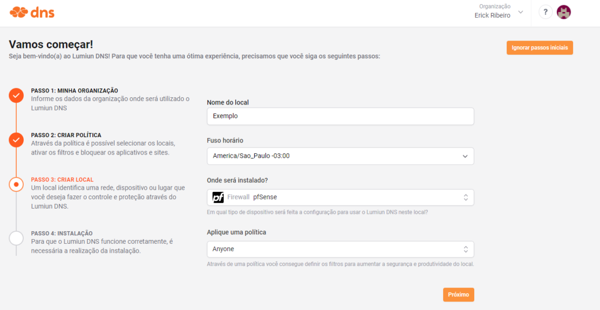Click the Nome do local input field
The width and height of the screenshot is (600, 310).
click(x=340, y=116)
